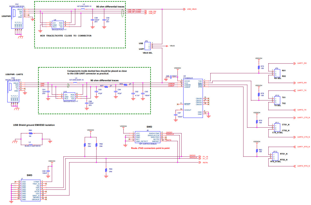Select the VDDIOH power flag above R78
311x205 pixels.
pyautogui.click(x=259, y=86)
